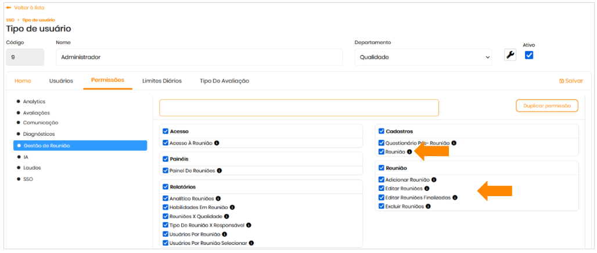Toggle the Ativo checkbox
This screenshot has height=253, width=597.
529,56
